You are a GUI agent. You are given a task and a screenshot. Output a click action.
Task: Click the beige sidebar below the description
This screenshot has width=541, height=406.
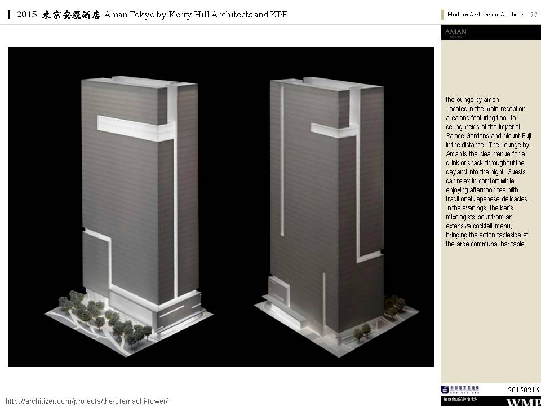pyautogui.click(x=490, y=316)
